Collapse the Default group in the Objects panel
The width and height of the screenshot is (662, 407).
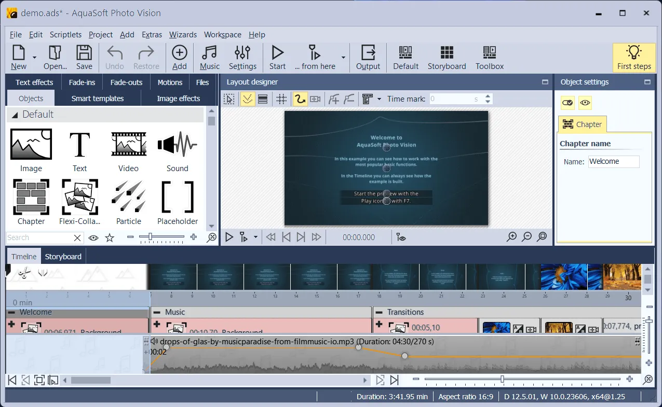[15, 114]
